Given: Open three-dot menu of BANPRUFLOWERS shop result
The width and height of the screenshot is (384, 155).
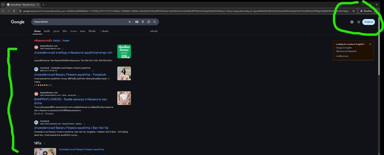Looking at the screenshot, I should (x=78, y=95).
